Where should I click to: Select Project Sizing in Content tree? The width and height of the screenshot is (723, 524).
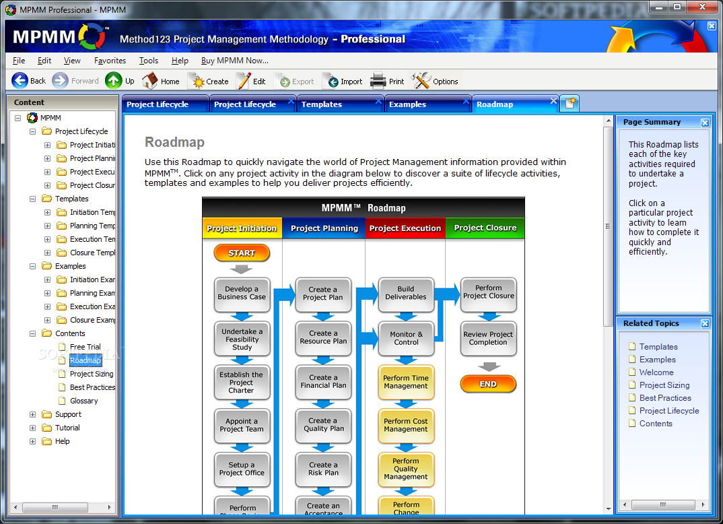92,374
